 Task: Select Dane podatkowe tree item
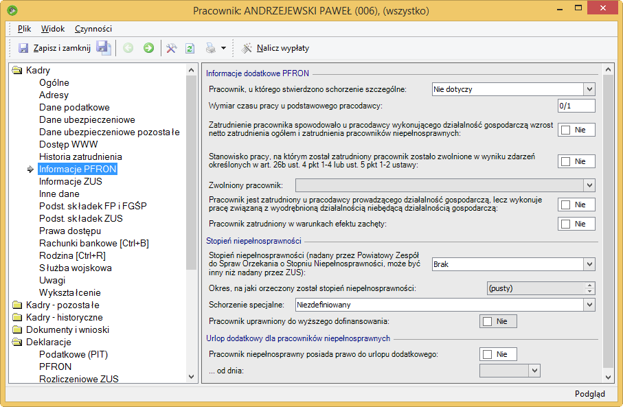(74, 107)
